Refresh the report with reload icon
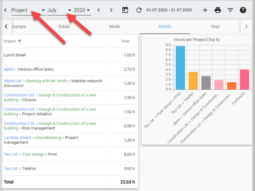The height and width of the screenshot is (191, 255). click(139, 10)
